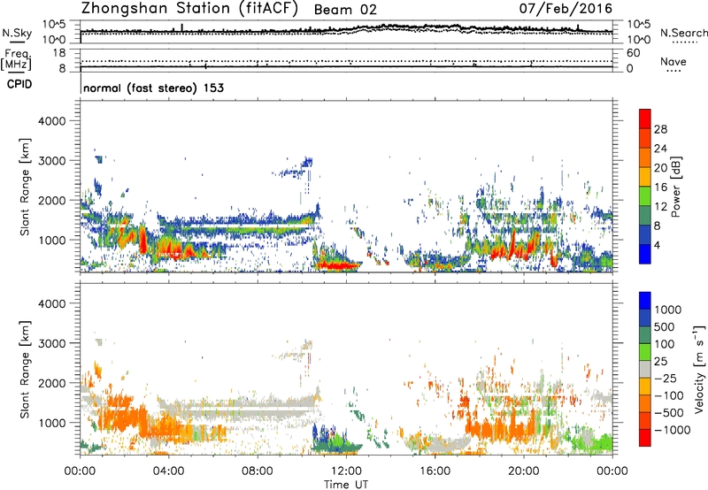The image size is (708, 490).
Task: Click the dotted line sample under "N.Search"
Action: click(x=684, y=42)
